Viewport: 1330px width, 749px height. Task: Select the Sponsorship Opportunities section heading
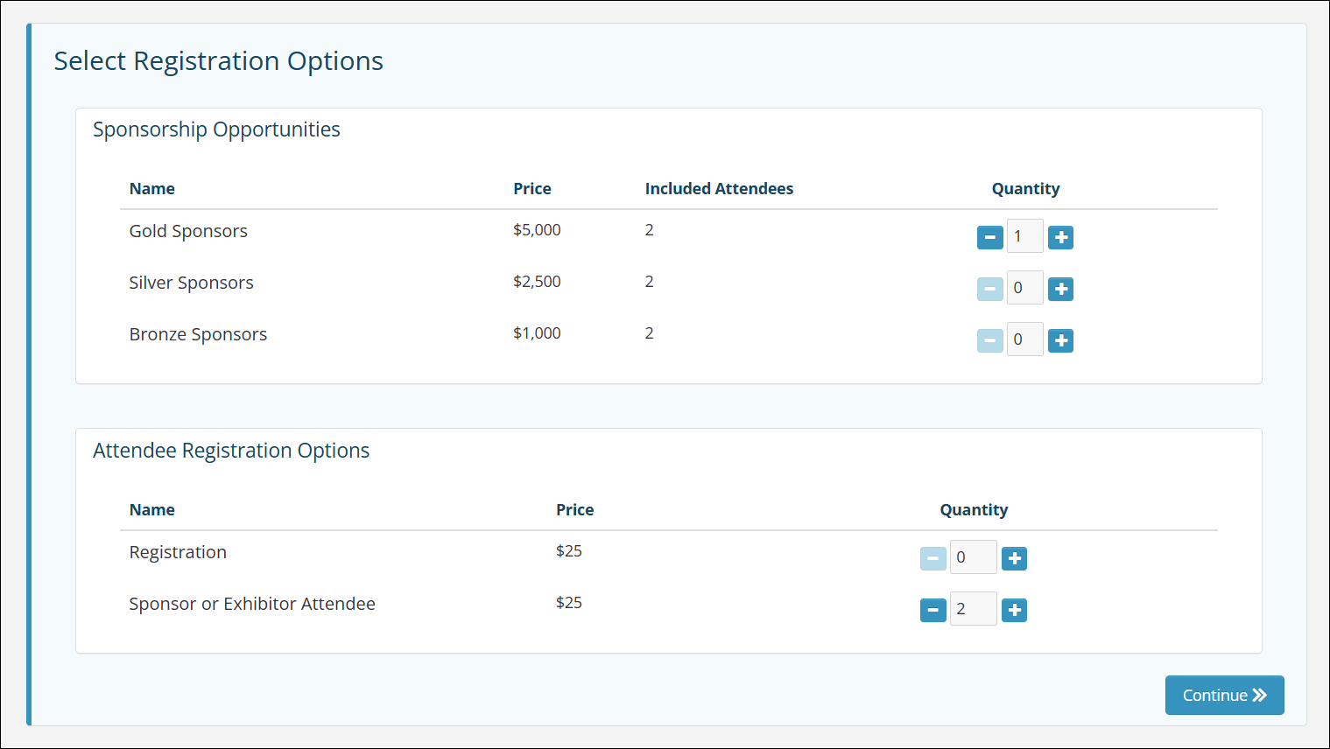(216, 129)
